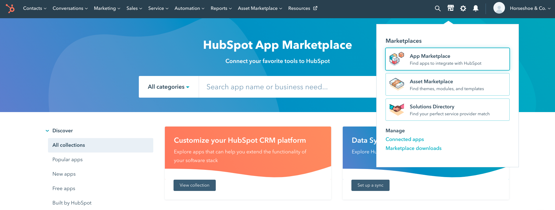Open the Contacts menu

click(35, 8)
